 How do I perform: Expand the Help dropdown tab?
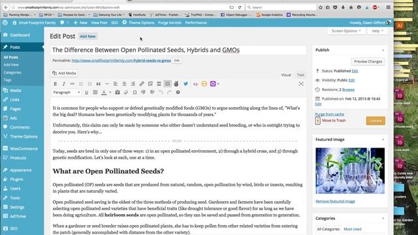[x=378, y=31]
